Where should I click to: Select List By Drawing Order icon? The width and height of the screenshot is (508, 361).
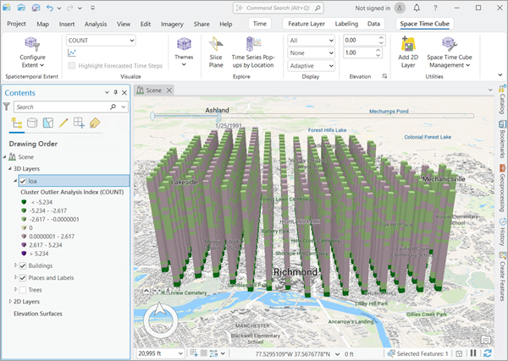click(16, 123)
